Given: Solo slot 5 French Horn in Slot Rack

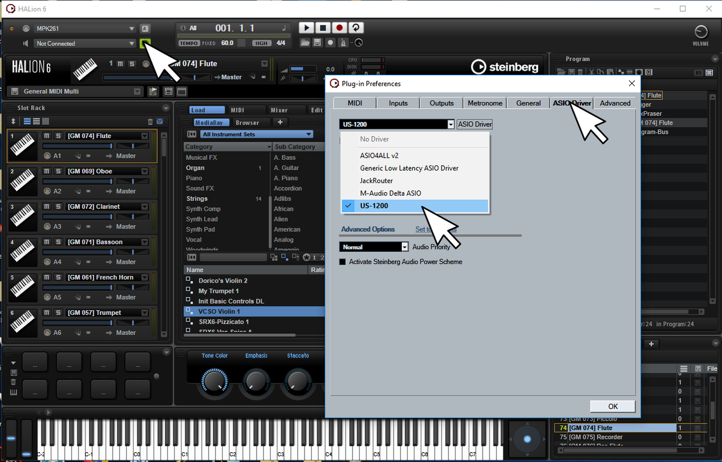Looking at the screenshot, I should (x=58, y=277).
